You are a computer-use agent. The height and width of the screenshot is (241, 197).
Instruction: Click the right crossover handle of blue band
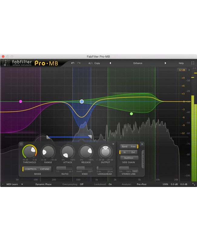[90, 137]
